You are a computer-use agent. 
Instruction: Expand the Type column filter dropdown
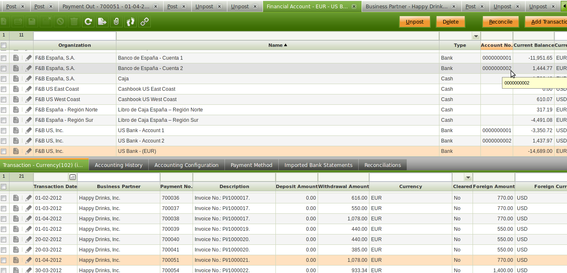(476, 36)
